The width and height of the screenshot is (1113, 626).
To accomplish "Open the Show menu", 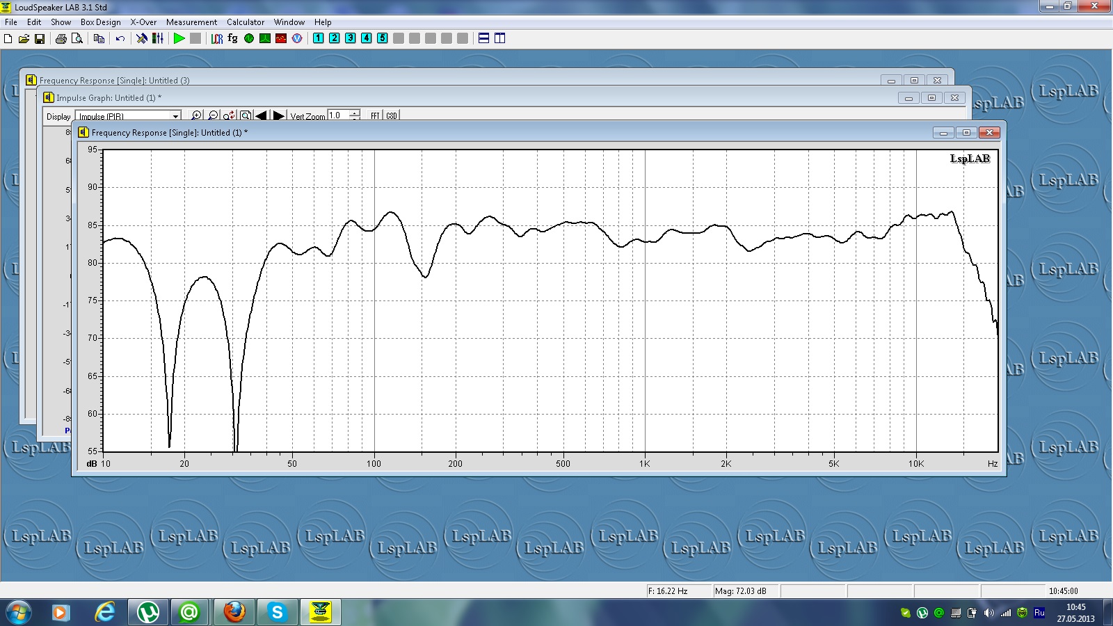I will [61, 22].
